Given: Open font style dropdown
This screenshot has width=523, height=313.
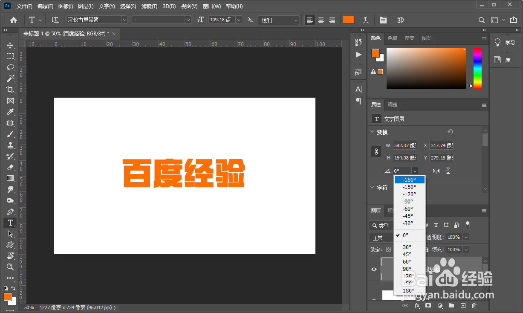Looking at the screenshot, I should [x=188, y=20].
